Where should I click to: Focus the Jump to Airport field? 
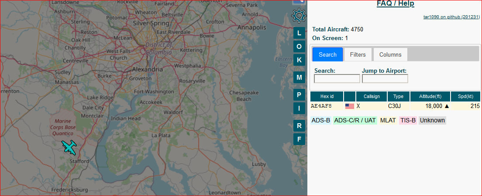point(385,79)
